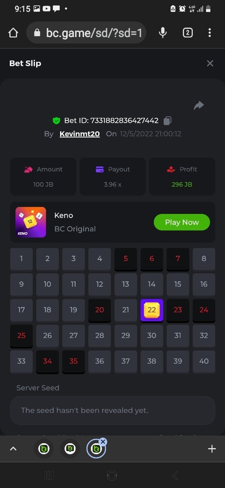The height and width of the screenshot is (488, 225).
Task: Click the green Play Now button
Action: [x=182, y=222]
